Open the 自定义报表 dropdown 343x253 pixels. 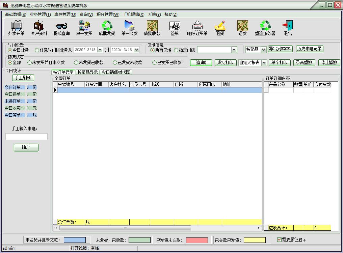coord(264,63)
